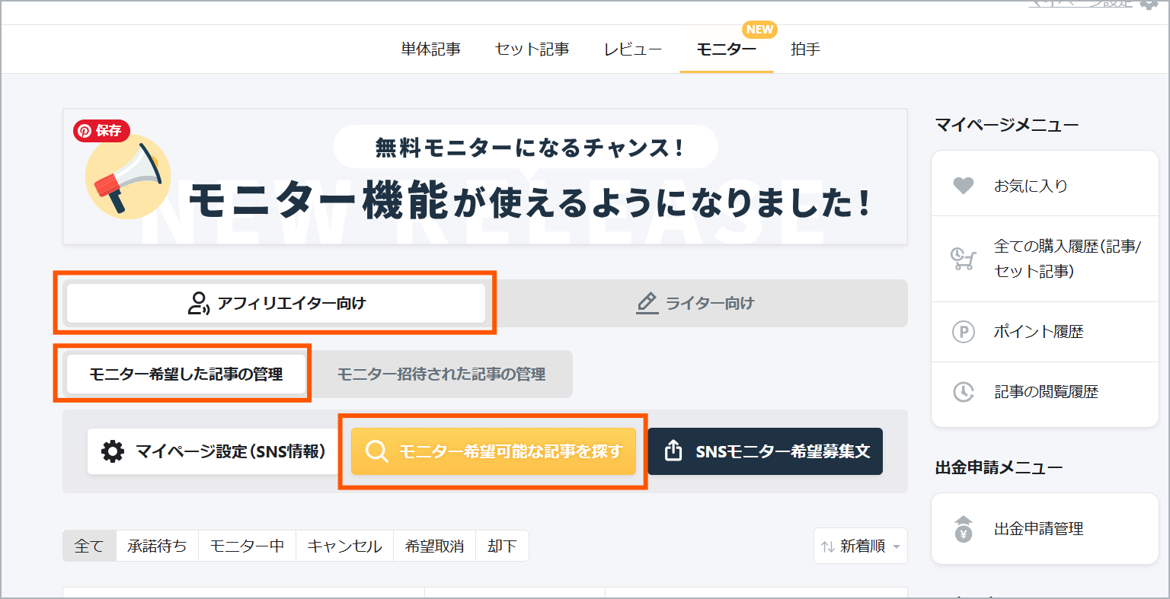1170x599 pixels.
Task: Click the heart icon beside お気に入り
Action: (962, 185)
